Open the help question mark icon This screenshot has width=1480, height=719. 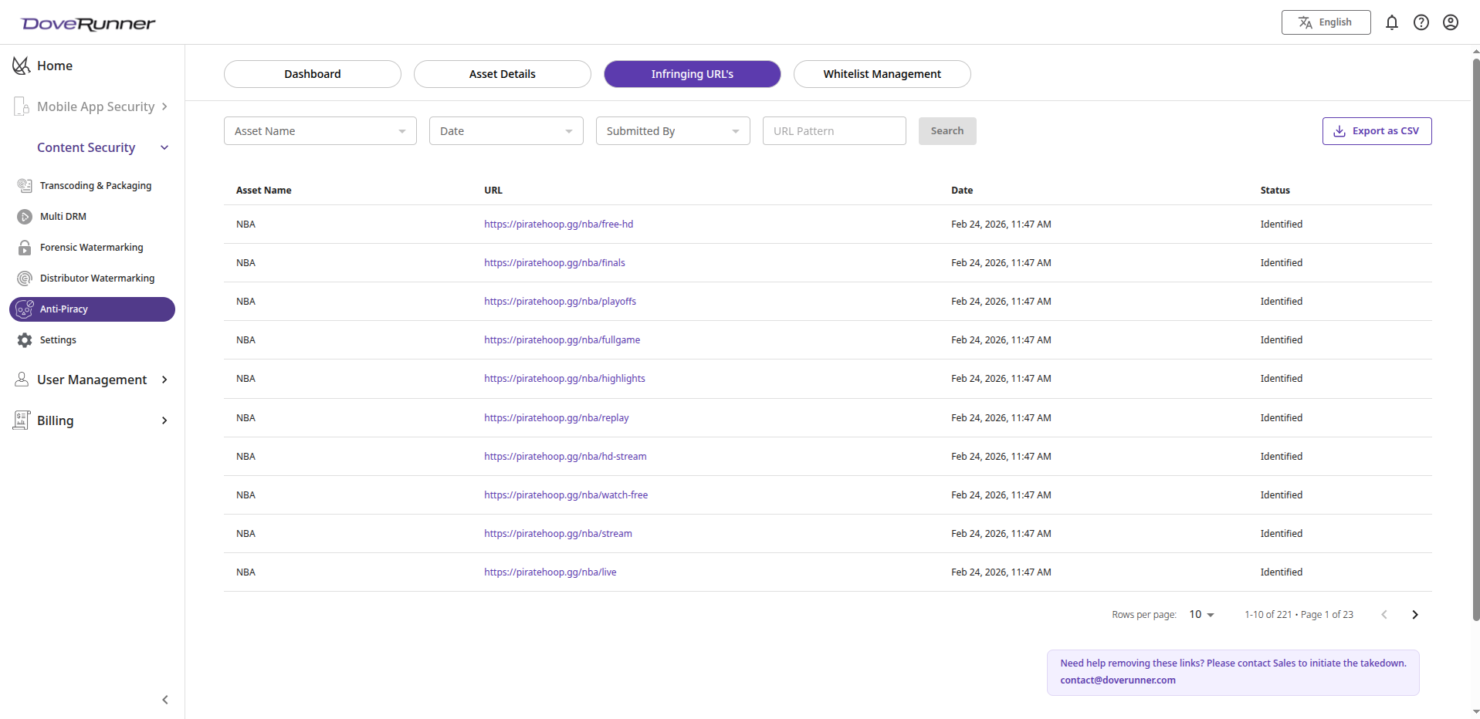pyautogui.click(x=1421, y=22)
